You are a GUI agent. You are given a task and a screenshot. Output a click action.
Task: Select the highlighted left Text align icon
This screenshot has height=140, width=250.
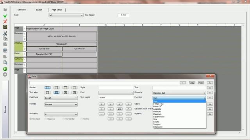point(56,93)
